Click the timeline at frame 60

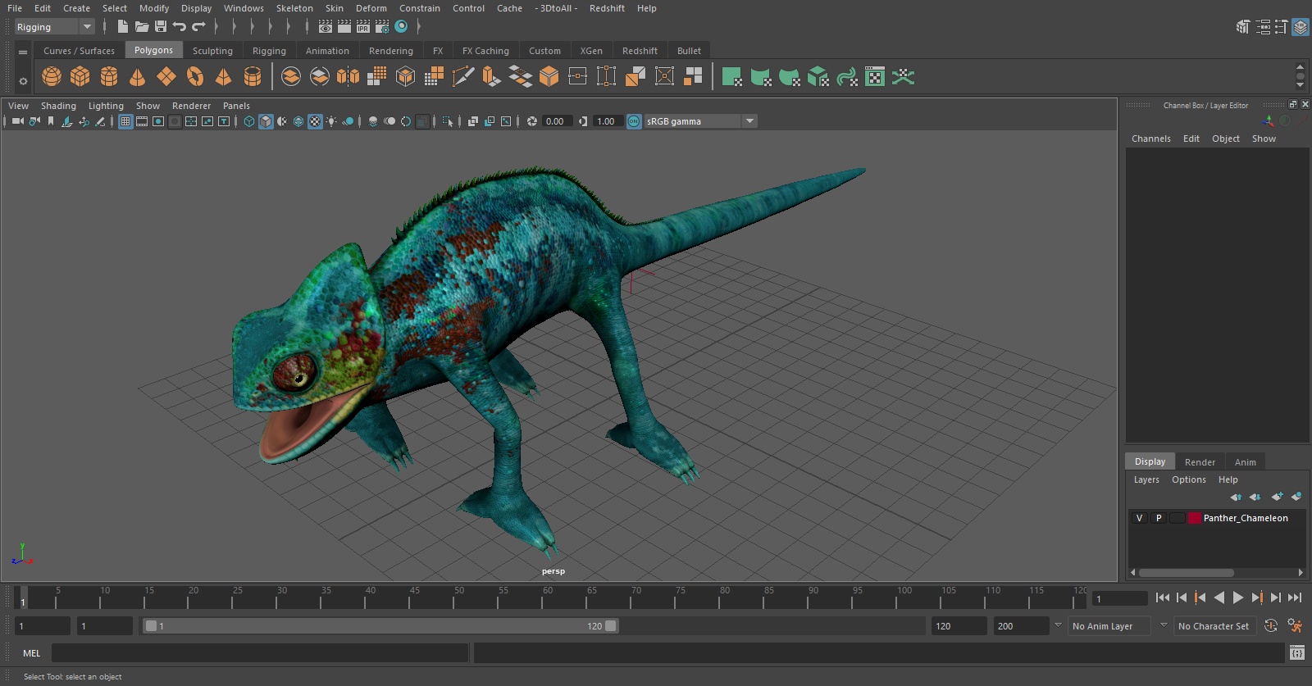coord(548,597)
